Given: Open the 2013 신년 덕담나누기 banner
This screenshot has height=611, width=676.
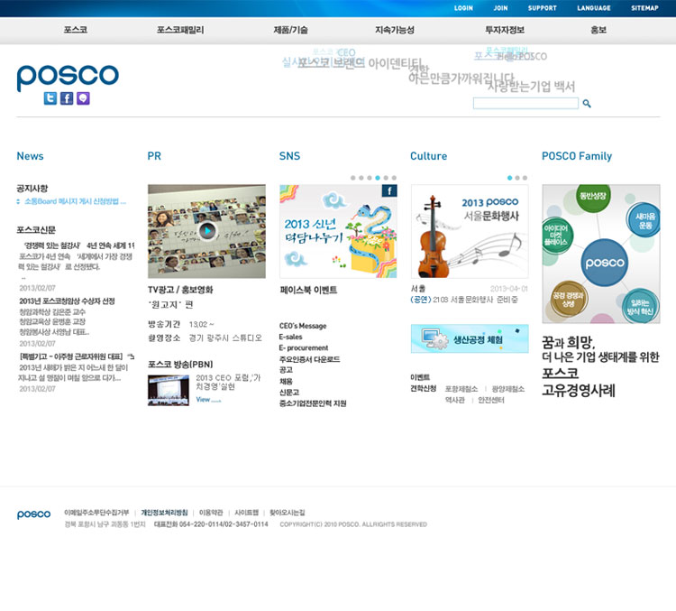Looking at the screenshot, I should point(338,231).
